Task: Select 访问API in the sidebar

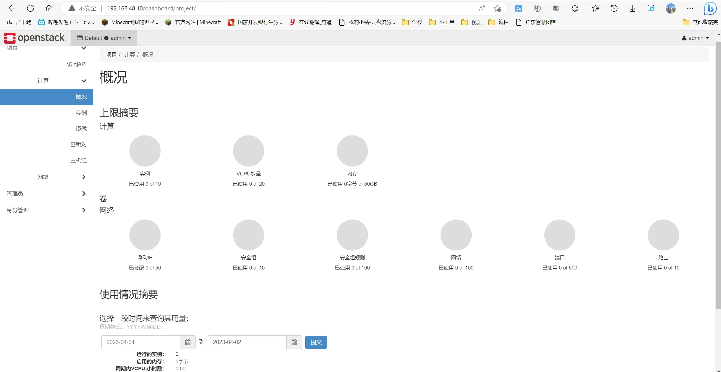Action: coord(76,64)
